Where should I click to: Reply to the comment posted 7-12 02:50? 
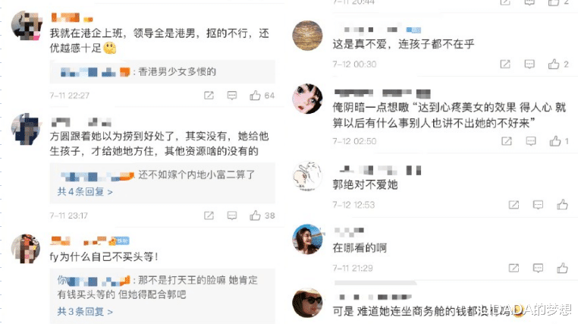(531, 141)
